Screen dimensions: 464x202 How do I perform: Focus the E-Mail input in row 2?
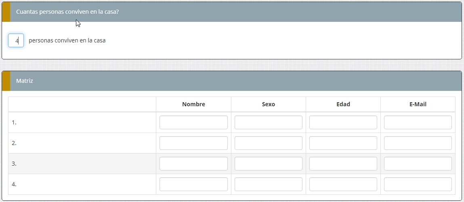(418, 143)
